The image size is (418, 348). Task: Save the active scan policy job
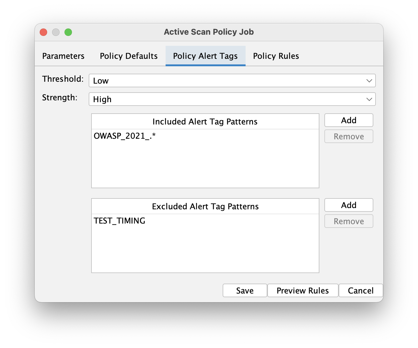(x=245, y=290)
